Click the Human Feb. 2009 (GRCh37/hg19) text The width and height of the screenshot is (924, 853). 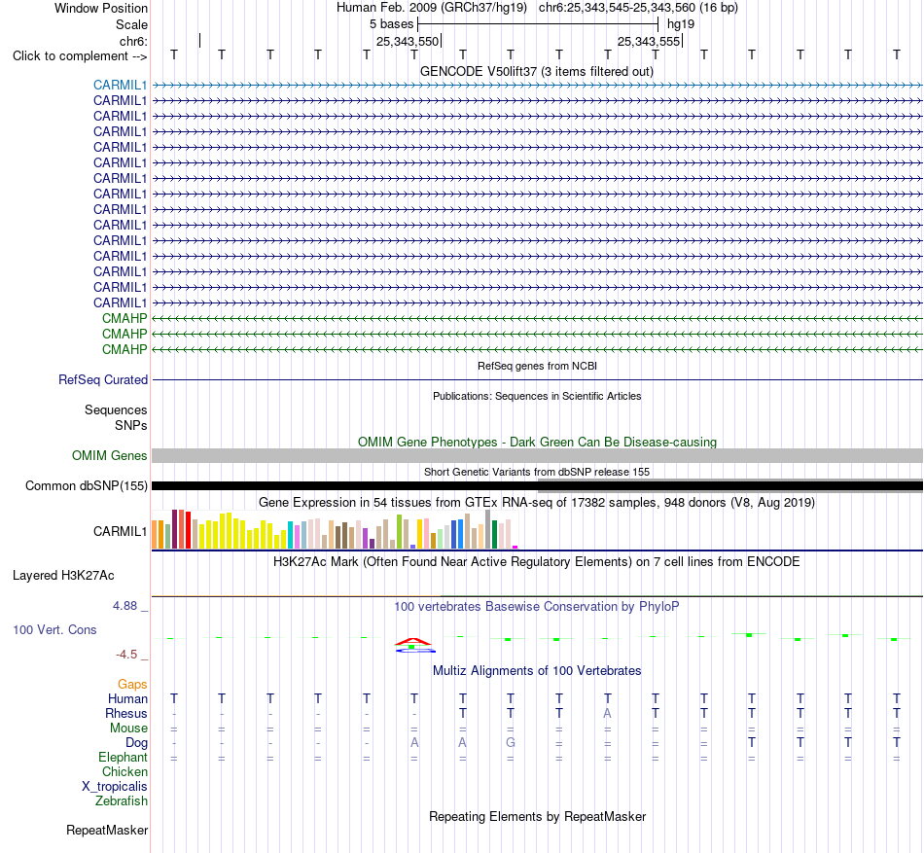point(431,8)
